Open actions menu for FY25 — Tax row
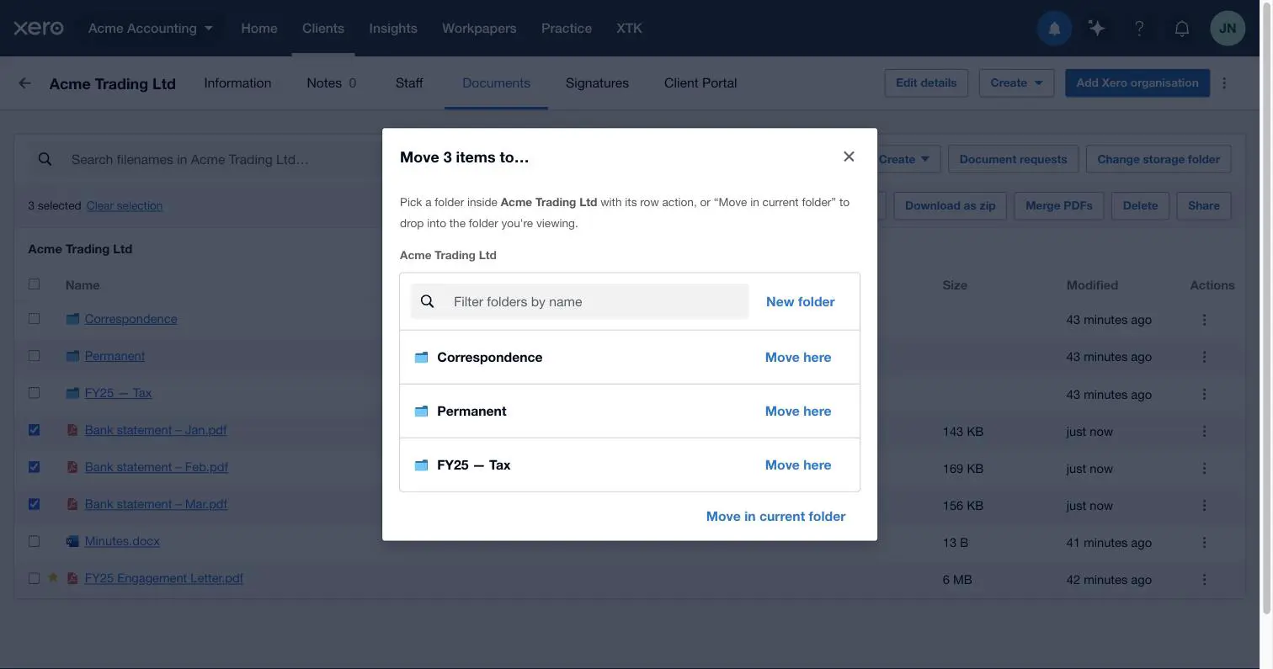1273x669 pixels. [1204, 394]
